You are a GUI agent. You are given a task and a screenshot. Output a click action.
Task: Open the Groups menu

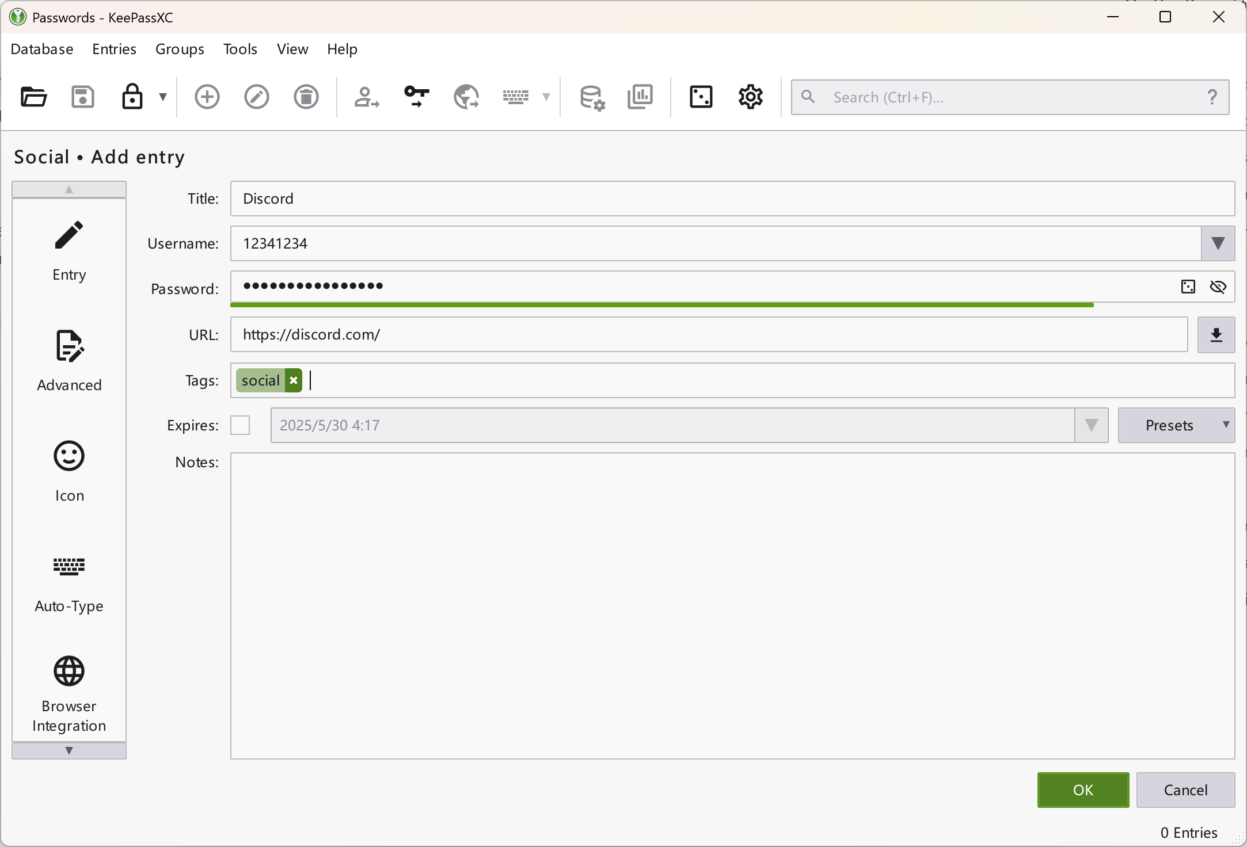[x=180, y=49]
